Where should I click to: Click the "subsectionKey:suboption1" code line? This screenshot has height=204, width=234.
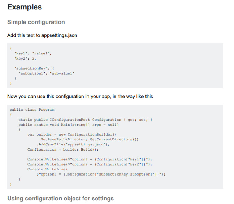tap(101, 174)
